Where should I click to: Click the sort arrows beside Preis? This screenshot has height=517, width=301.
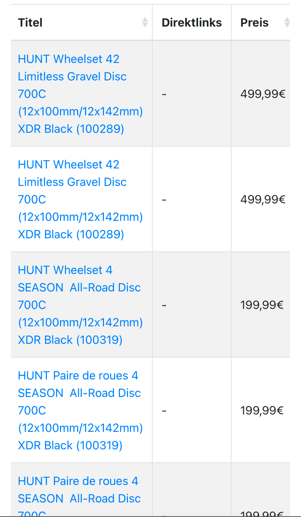pyautogui.click(x=287, y=23)
